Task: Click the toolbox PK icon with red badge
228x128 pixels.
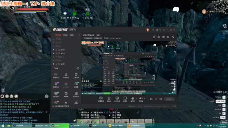Action: pos(56,103)
